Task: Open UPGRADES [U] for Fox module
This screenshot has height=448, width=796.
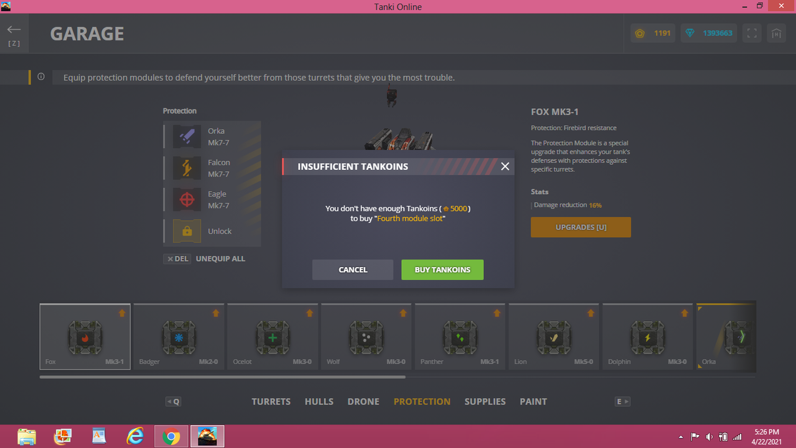Action: [x=581, y=227]
